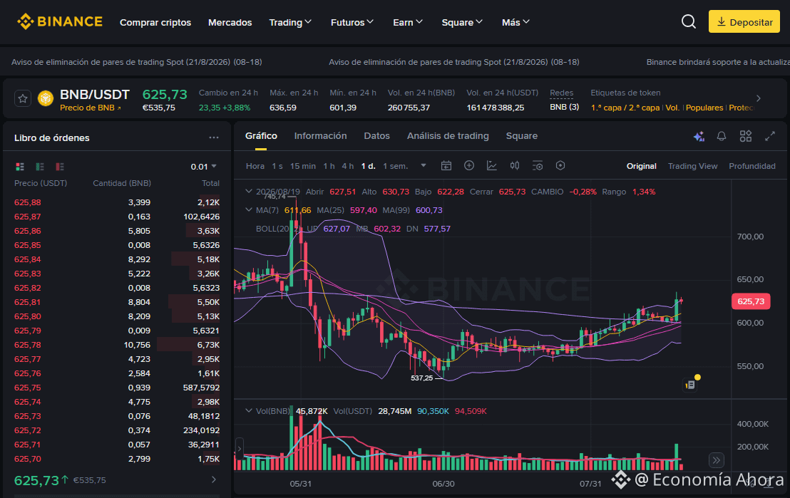This screenshot has height=498, width=790.
Task: Click the Depositar button
Action: 744,21
